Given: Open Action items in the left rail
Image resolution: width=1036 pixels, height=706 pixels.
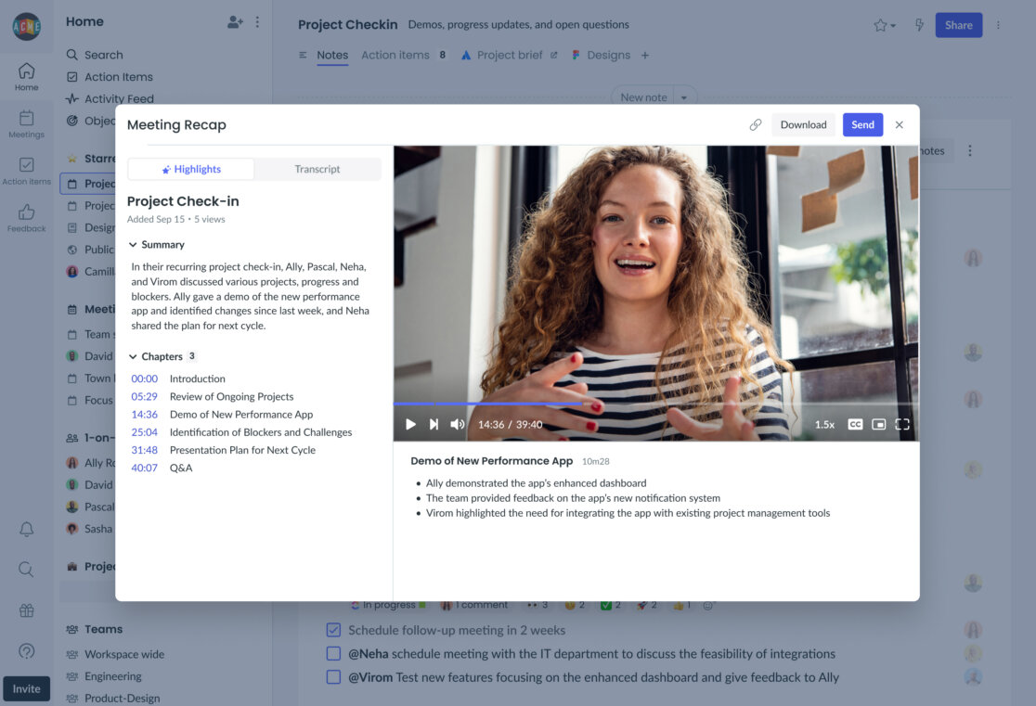Looking at the screenshot, I should click(x=26, y=171).
